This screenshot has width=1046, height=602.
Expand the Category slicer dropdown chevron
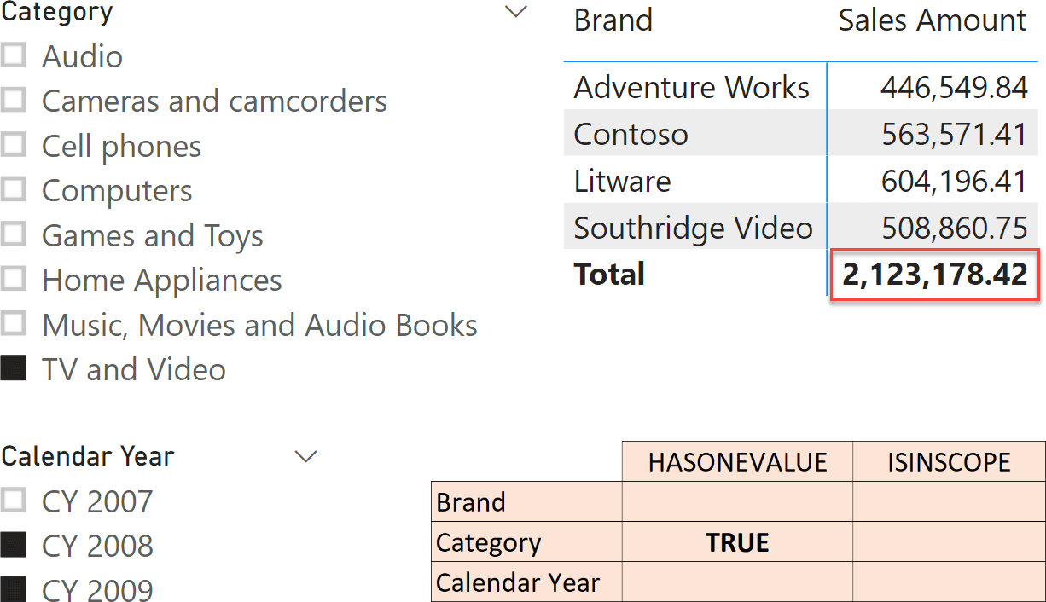coord(516,12)
